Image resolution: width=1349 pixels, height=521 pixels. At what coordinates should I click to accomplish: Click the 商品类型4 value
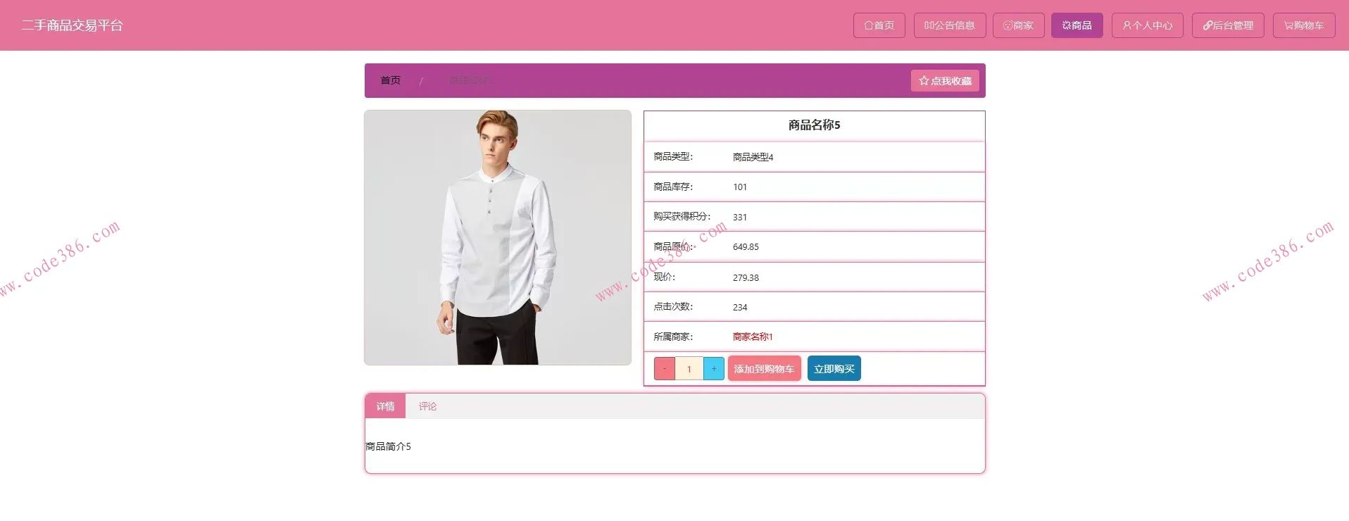pyautogui.click(x=753, y=157)
